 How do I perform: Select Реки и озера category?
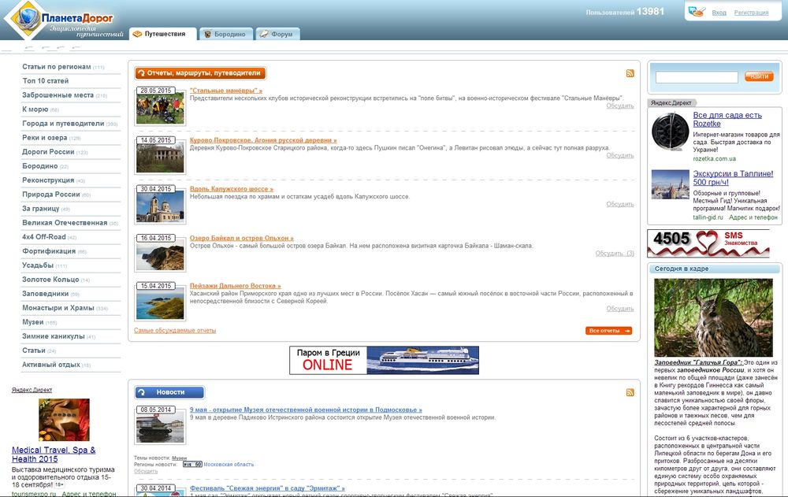[x=45, y=138]
